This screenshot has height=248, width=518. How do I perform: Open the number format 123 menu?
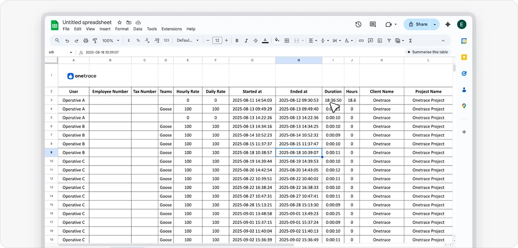click(x=166, y=40)
